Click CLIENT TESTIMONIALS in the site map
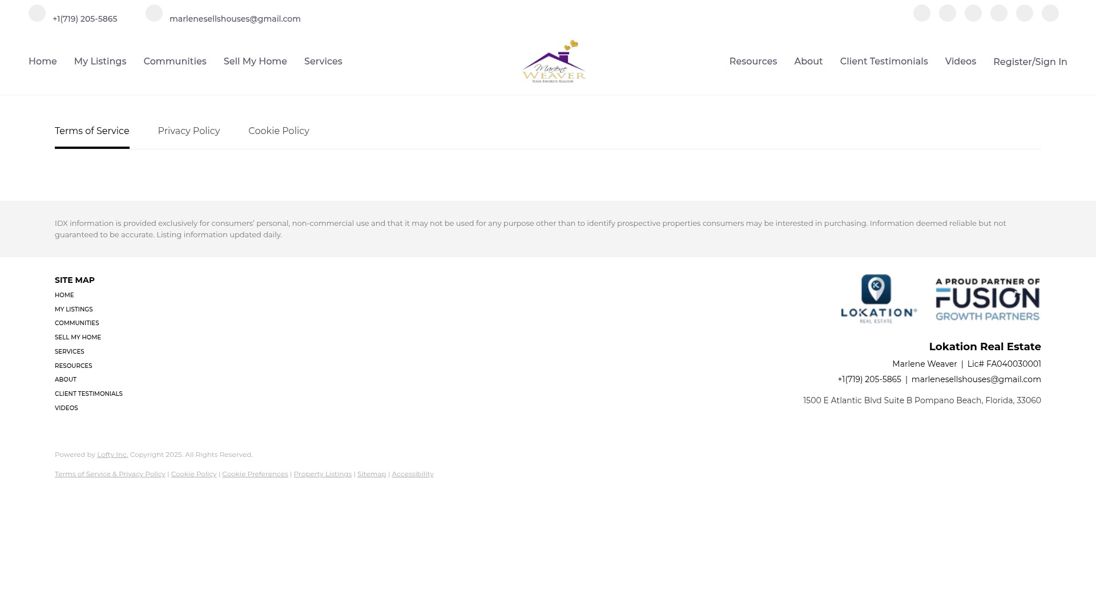1096x616 pixels. (88, 394)
